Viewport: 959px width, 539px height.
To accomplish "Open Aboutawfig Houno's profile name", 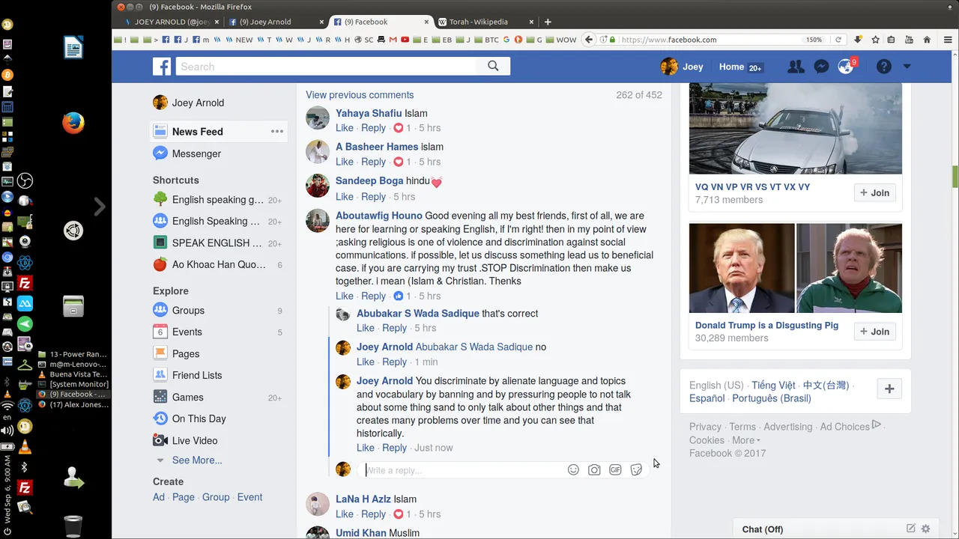I will [x=379, y=216].
